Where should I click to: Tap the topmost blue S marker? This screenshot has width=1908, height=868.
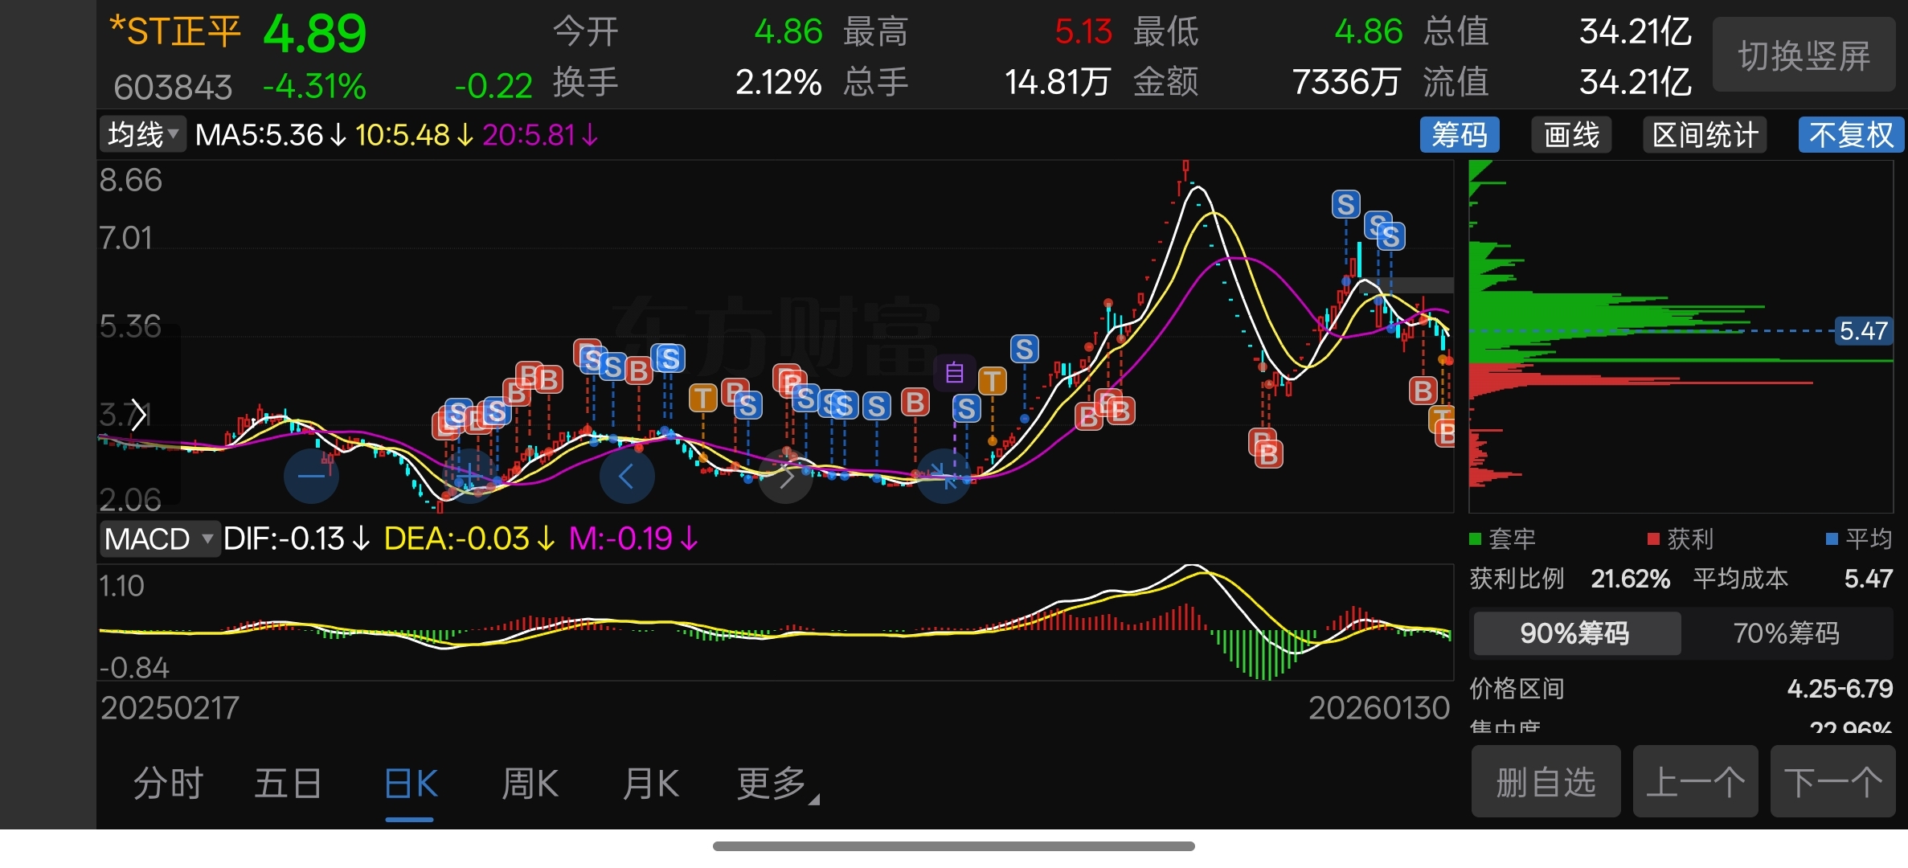(1345, 204)
